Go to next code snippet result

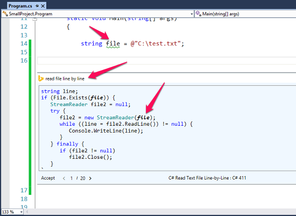tap(90, 178)
